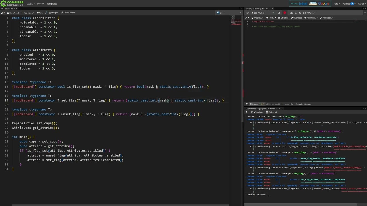Click the Compiler Explorer logo
367x206 pixels.
[12, 3]
